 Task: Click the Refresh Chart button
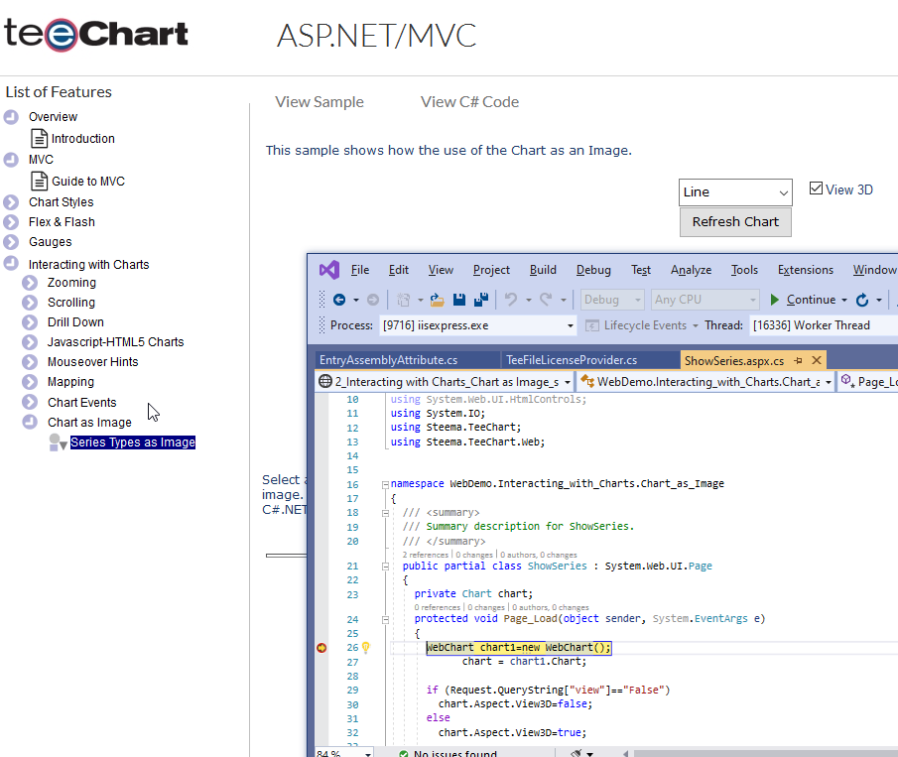[735, 221]
